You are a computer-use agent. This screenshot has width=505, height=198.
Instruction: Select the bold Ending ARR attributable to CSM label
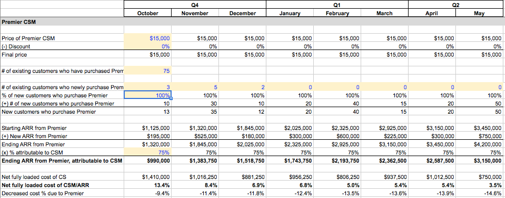[x=62, y=160]
